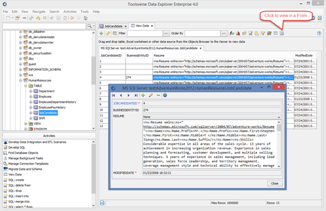
Task: Click the Filter ellipsis button
Action: click(166, 33)
